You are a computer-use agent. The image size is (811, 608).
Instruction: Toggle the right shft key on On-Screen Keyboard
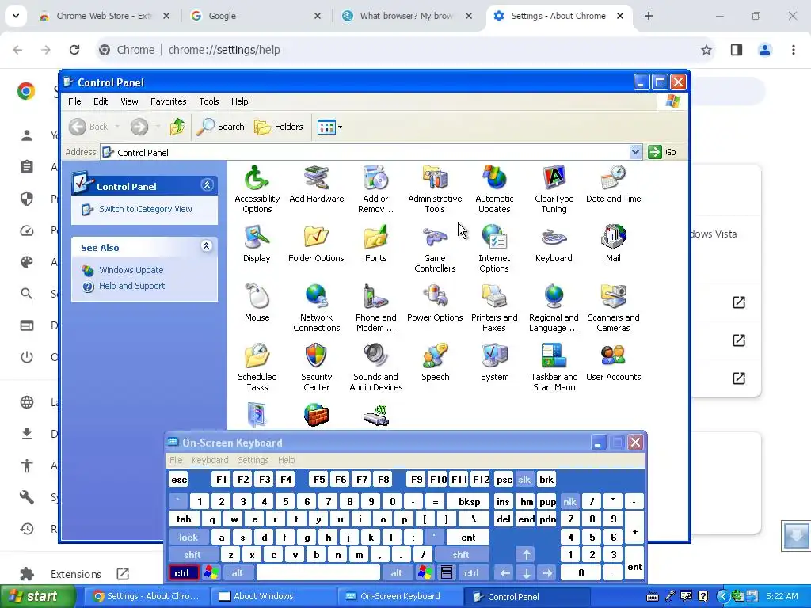460,555
